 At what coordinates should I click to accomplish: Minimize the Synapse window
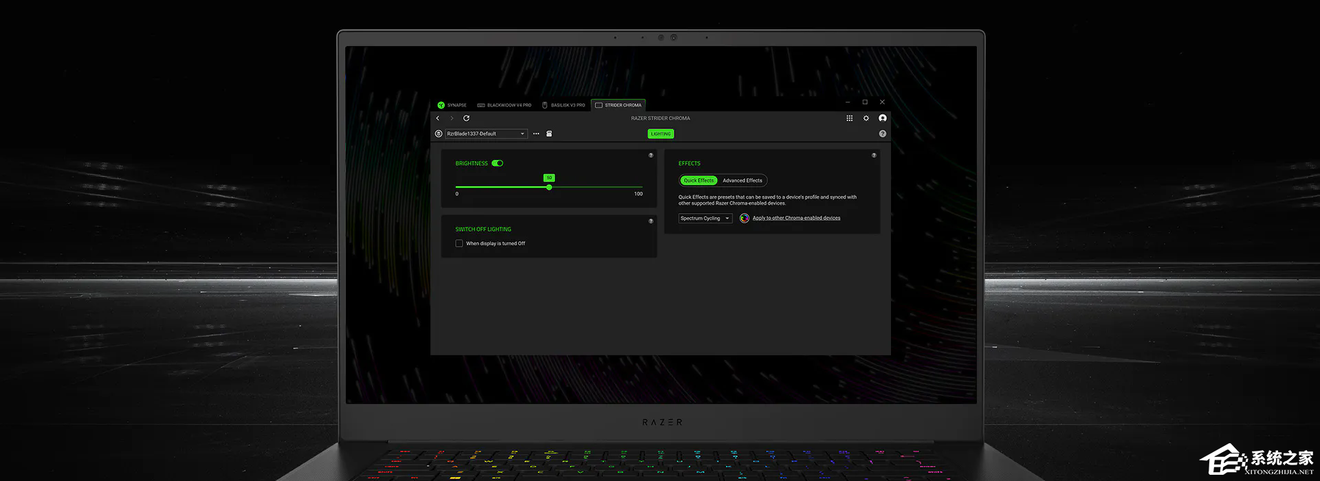point(848,102)
